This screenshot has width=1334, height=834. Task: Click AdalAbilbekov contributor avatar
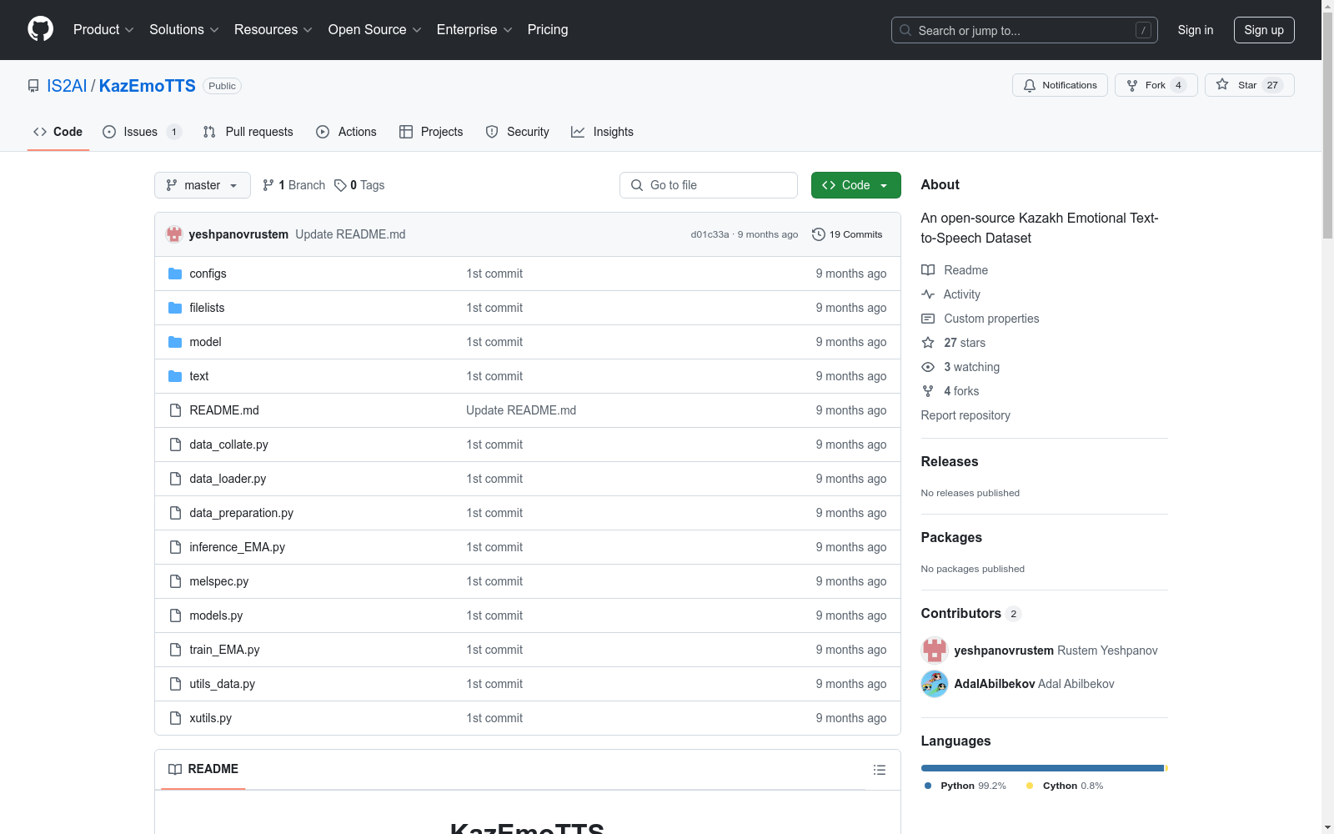tap(935, 684)
